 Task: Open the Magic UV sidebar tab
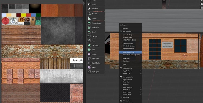(84, 3)
